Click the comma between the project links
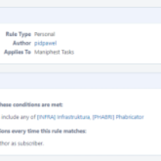Image resolution: width=161 pixels, height=161 pixels. 90,118
